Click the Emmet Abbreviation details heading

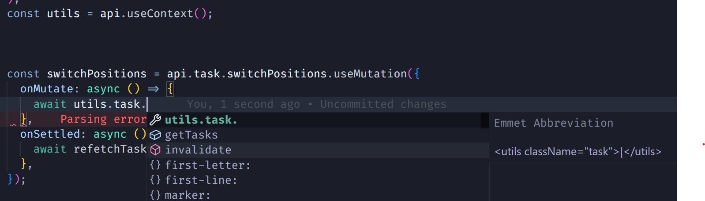point(553,123)
